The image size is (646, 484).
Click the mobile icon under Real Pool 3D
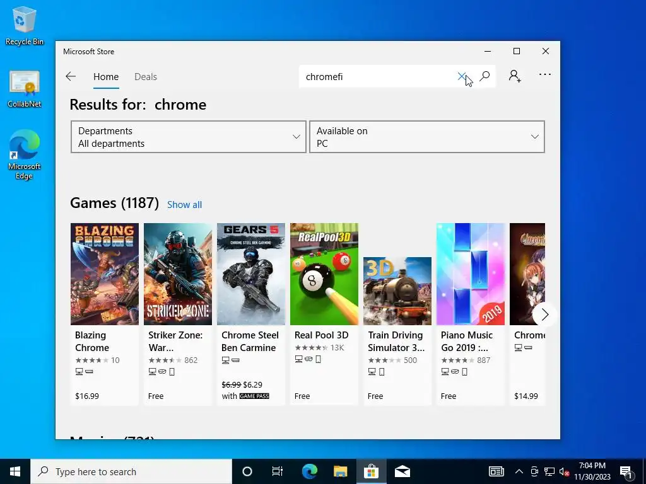pos(319,359)
